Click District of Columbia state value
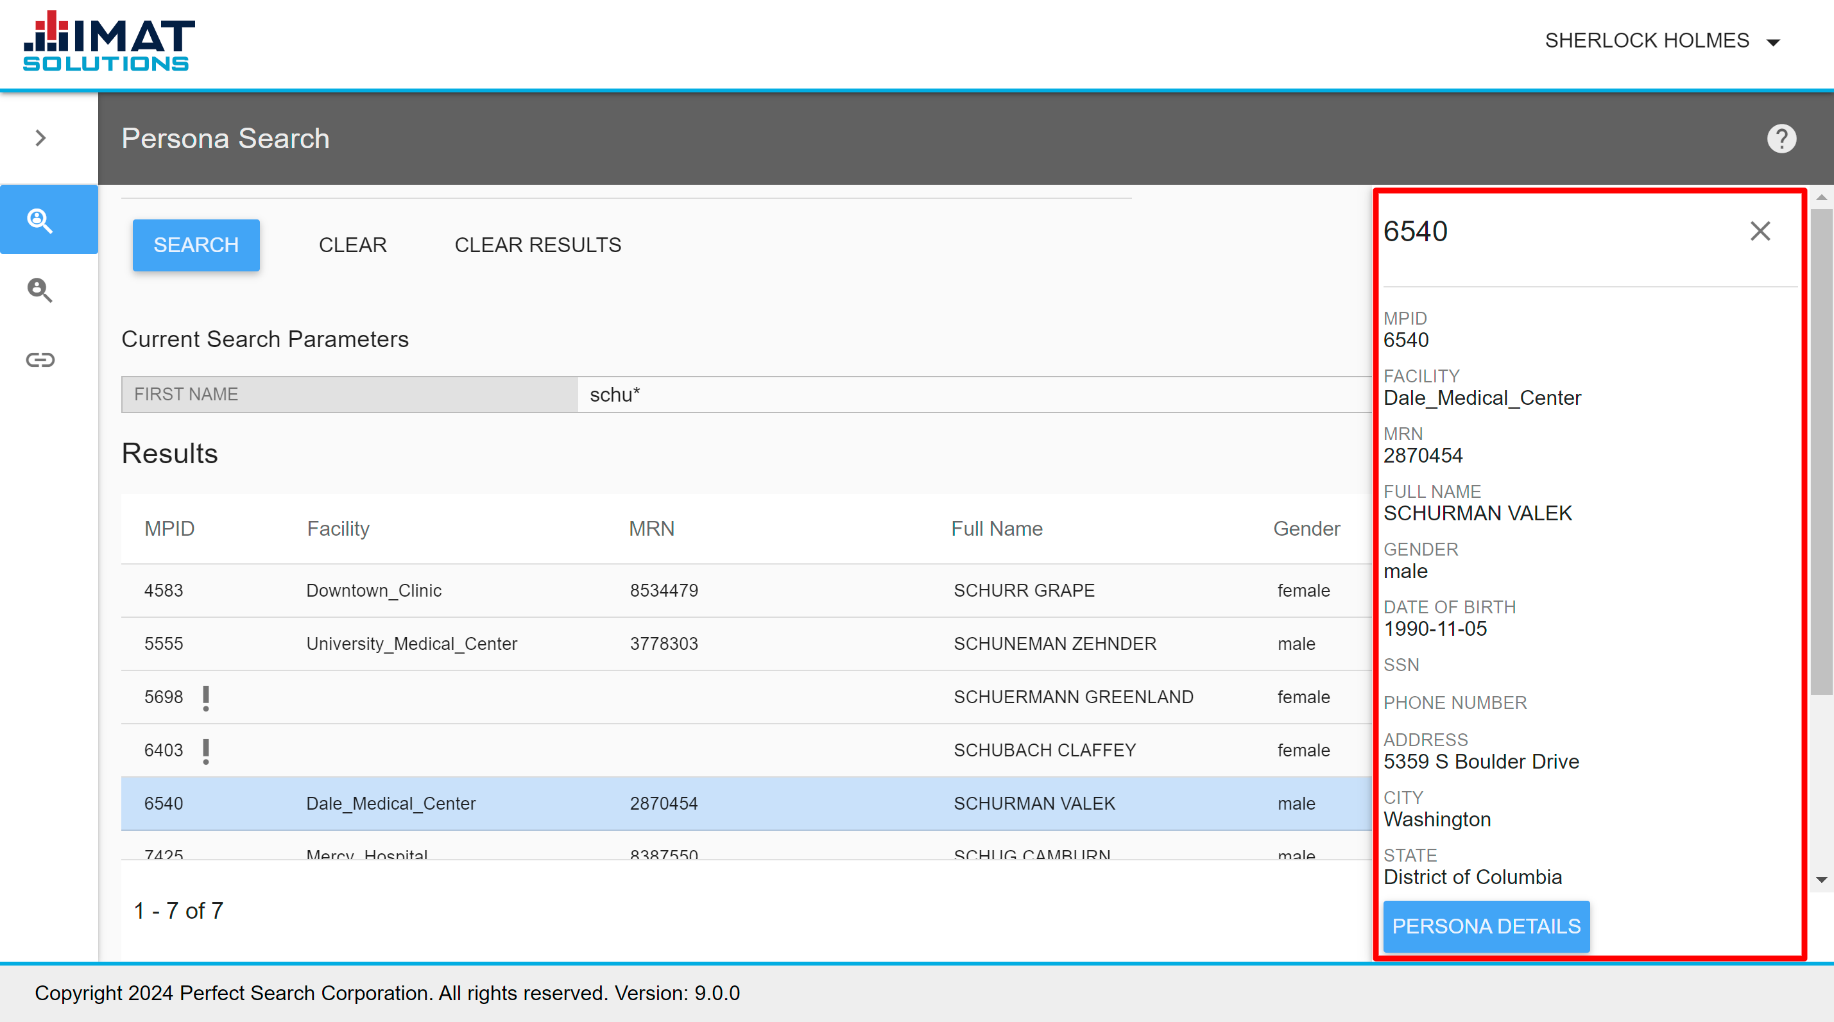 tap(1472, 878)
